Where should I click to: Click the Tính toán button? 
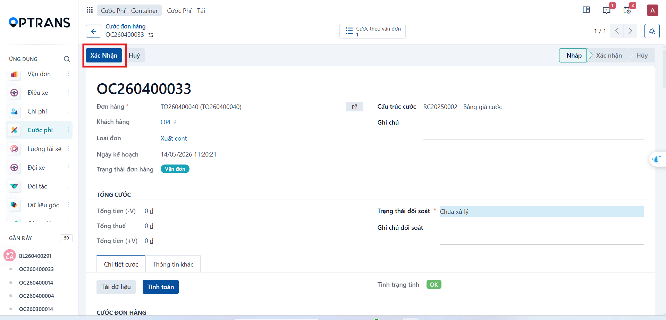[161, 287]
